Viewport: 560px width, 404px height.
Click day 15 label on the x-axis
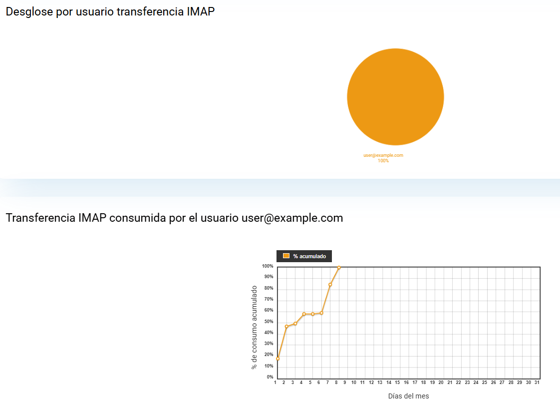tap(397, 383)
